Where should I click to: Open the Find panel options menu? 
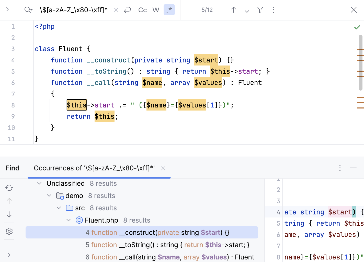(x=340, y=168)
